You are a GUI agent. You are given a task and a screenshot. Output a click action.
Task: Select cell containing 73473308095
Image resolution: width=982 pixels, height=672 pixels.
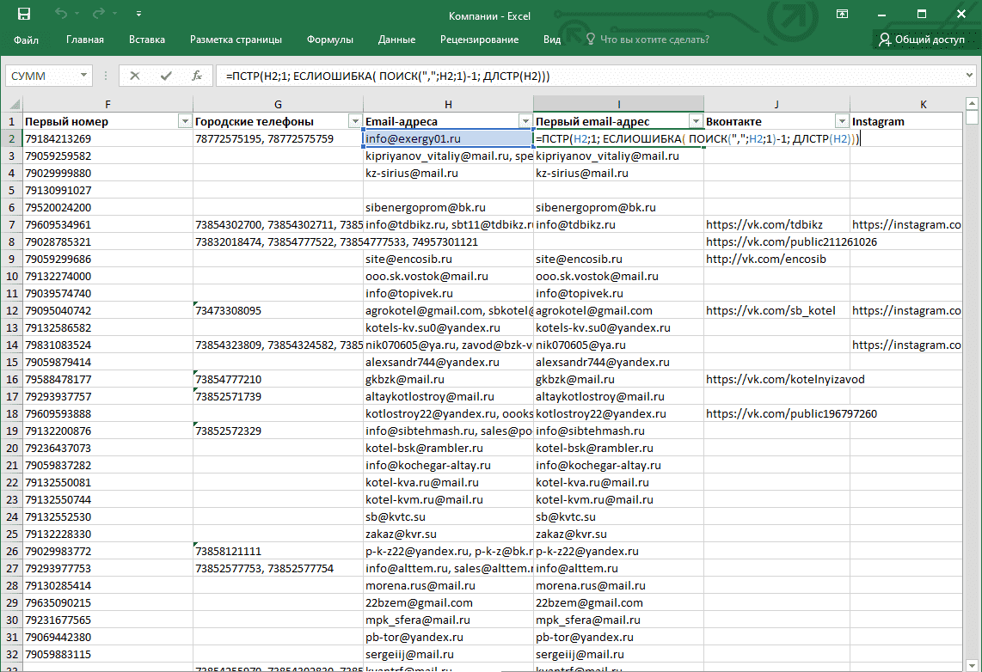pos(278,311)
